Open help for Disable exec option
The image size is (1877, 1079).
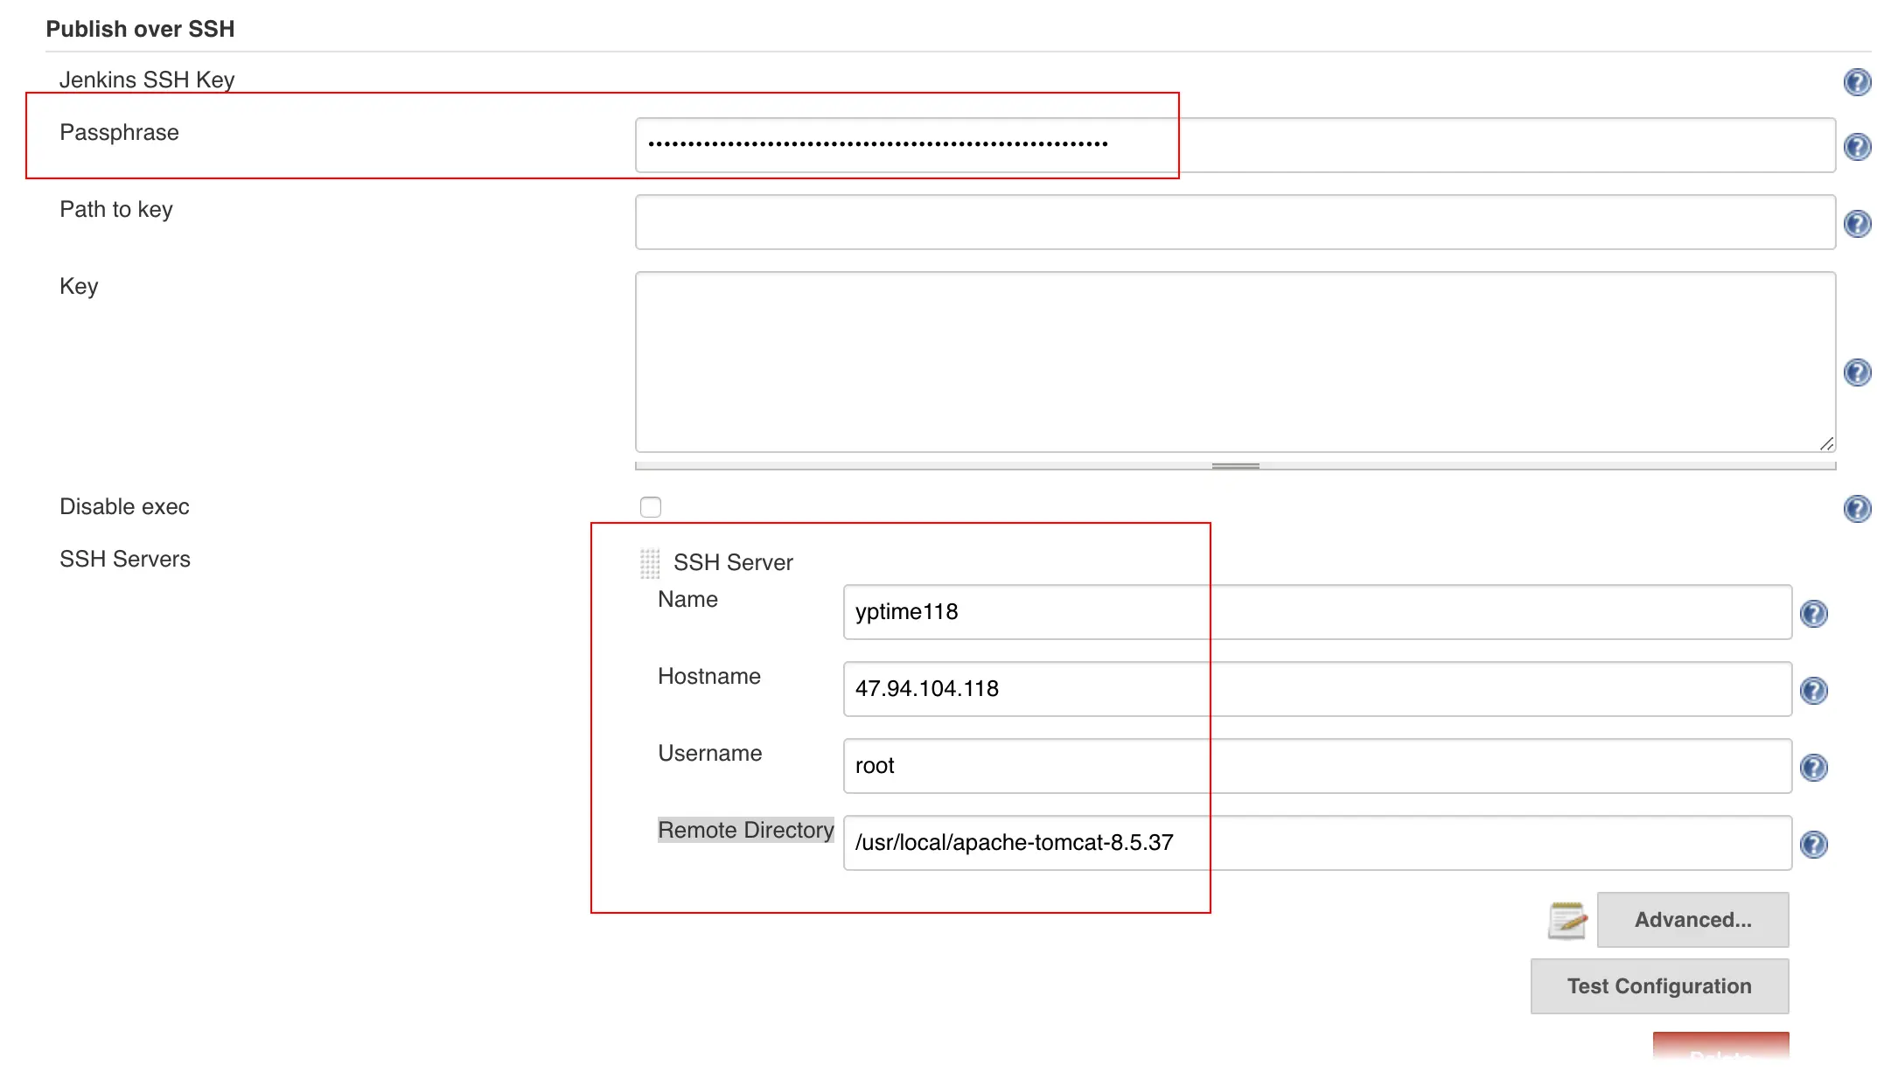click(x=1856, y=509)
